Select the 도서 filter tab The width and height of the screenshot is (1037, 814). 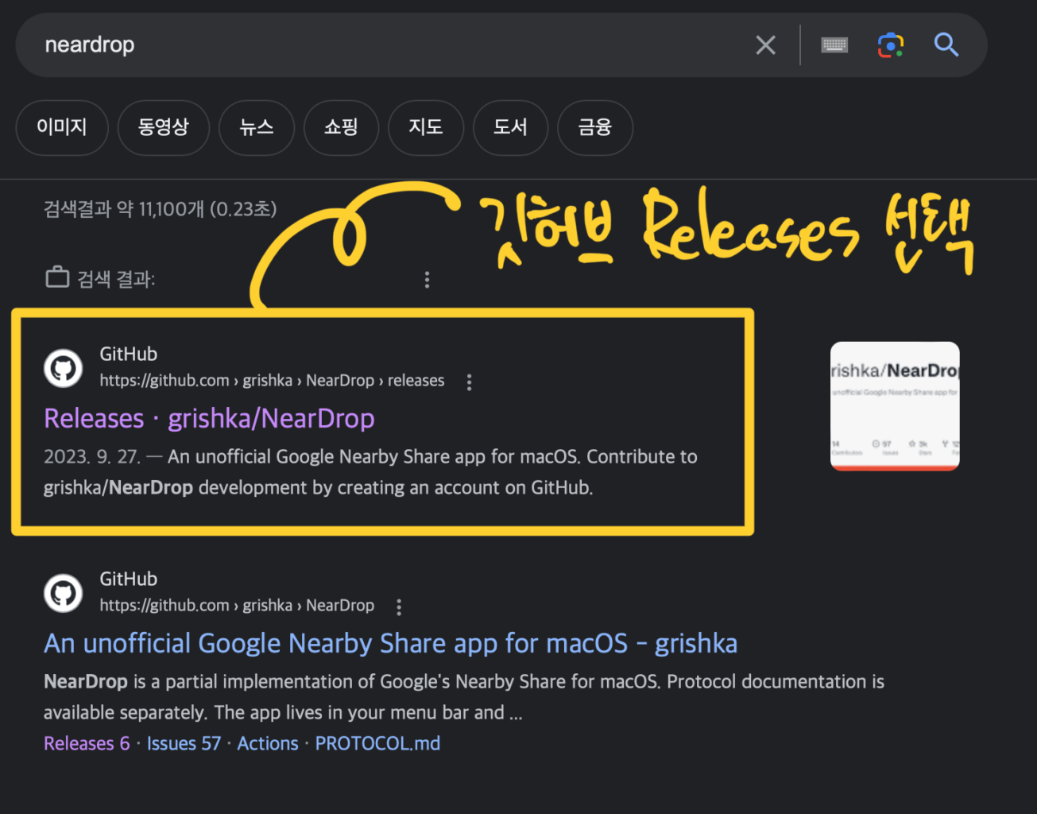click(x=510, y=127)
